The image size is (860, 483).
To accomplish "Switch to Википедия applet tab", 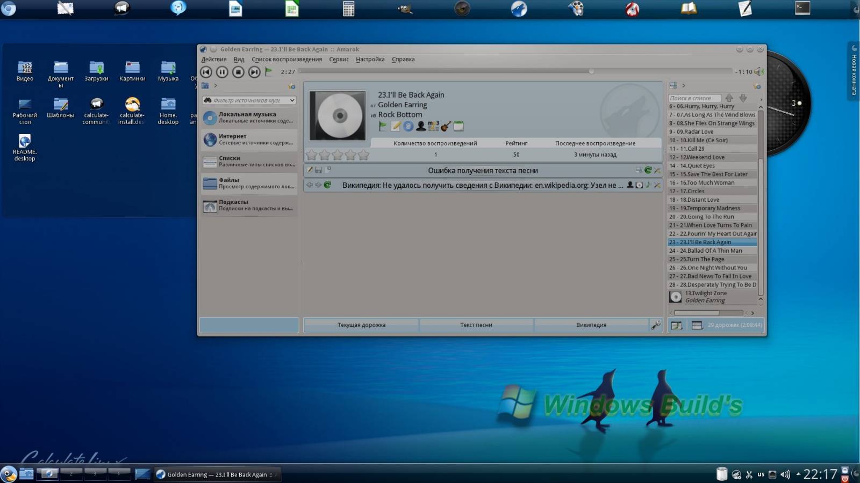I will [x=591, y=325].
